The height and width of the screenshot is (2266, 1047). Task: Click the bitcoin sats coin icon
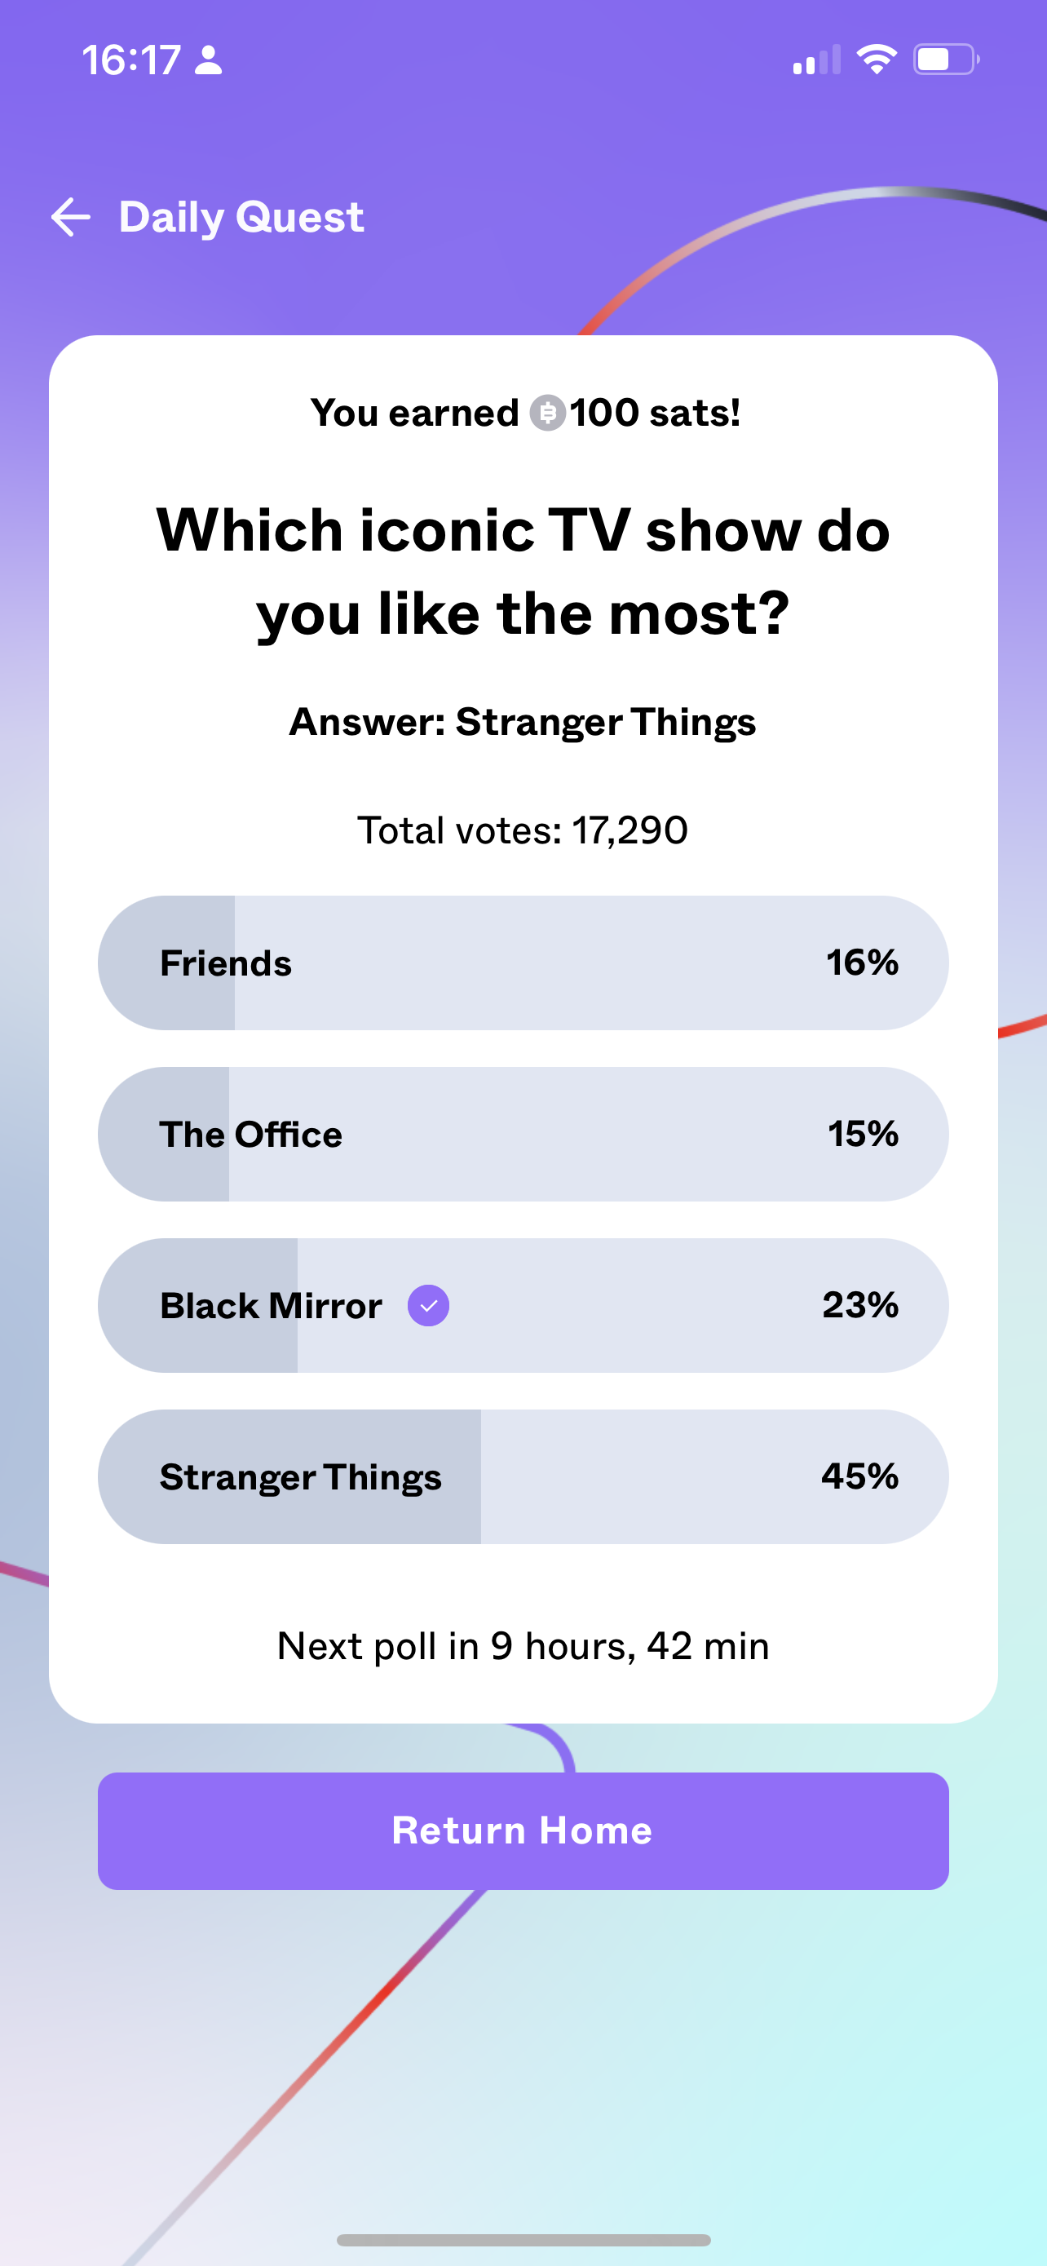click(547, 413)
